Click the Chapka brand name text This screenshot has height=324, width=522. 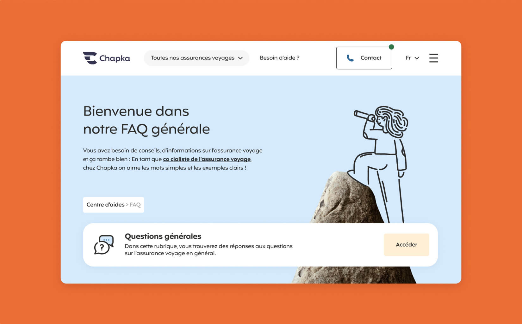pyautogui.click(x=115, y=58)
